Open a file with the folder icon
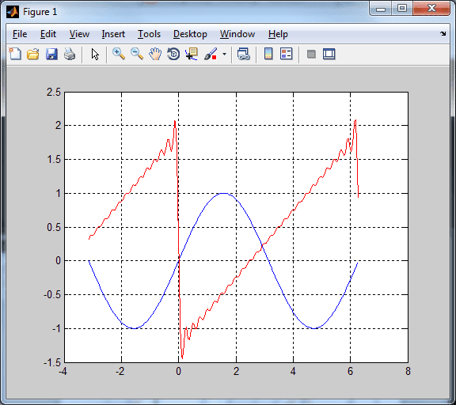456x405 pixels. [33, 54]
